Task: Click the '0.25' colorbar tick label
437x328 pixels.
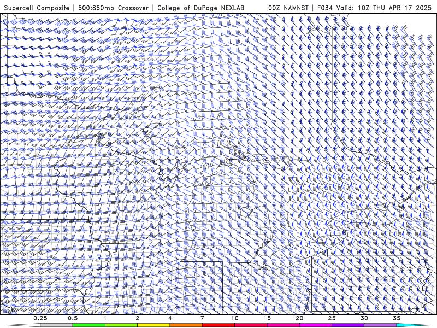Action: (40, 318)
